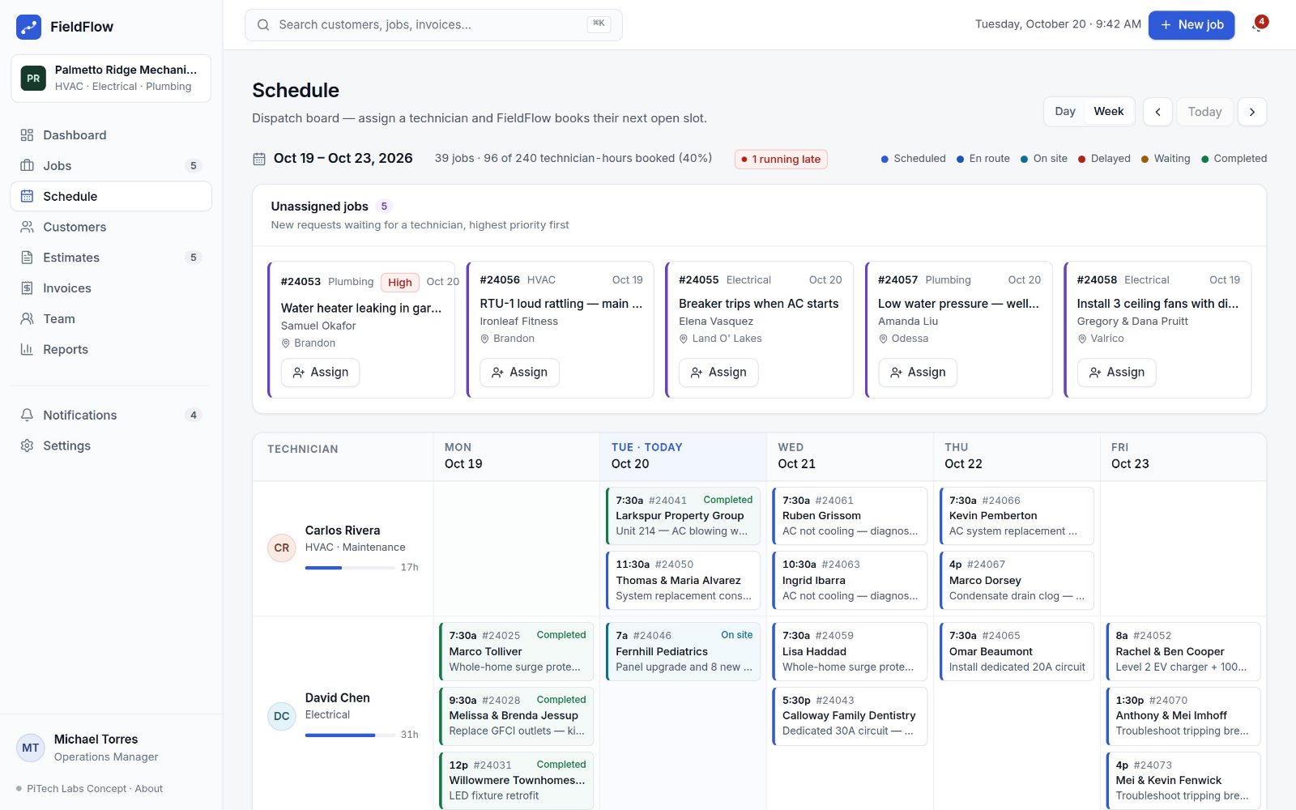Jump to Today on the schedule

1204,112
